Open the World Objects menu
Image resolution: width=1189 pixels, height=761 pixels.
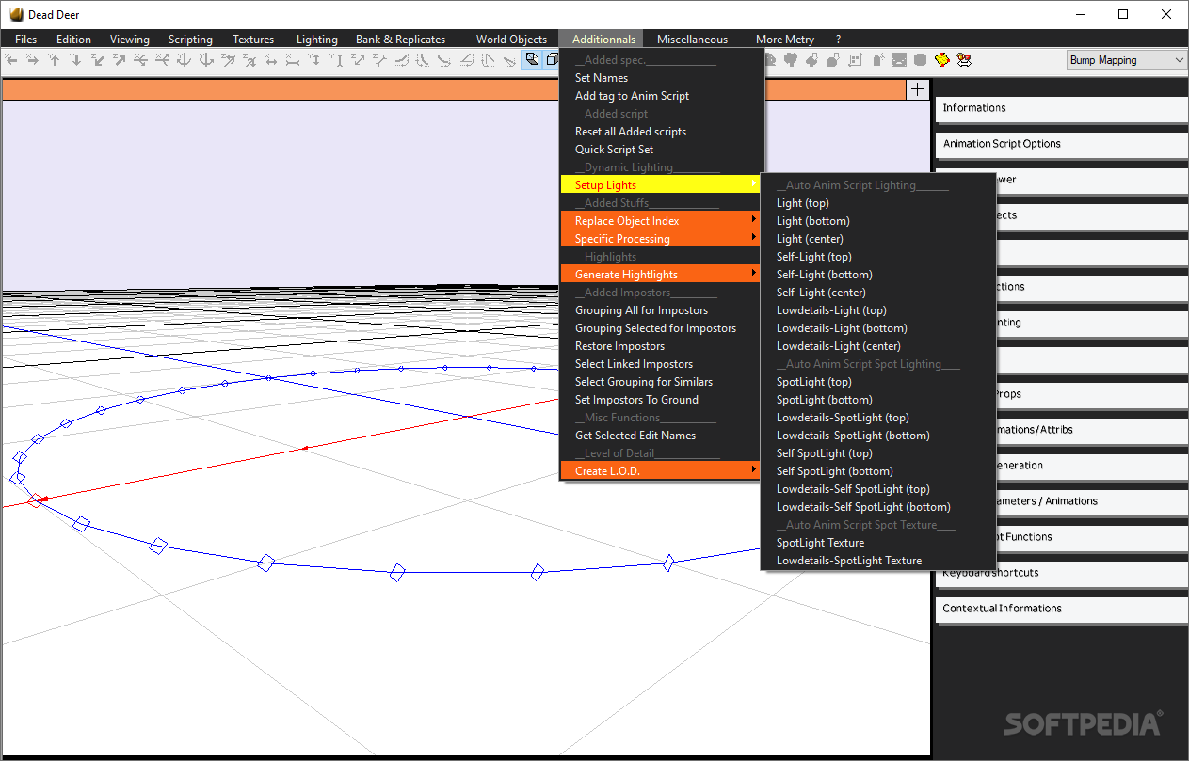pos(511,40)
